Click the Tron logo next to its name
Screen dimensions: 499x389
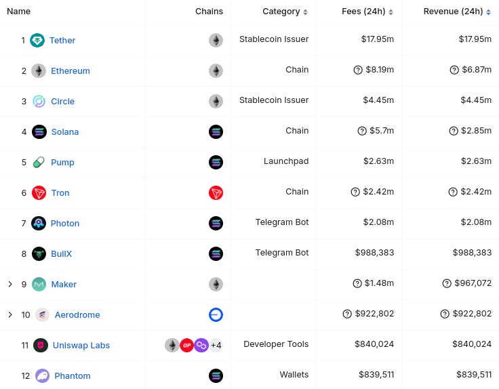tap(39, 192)
